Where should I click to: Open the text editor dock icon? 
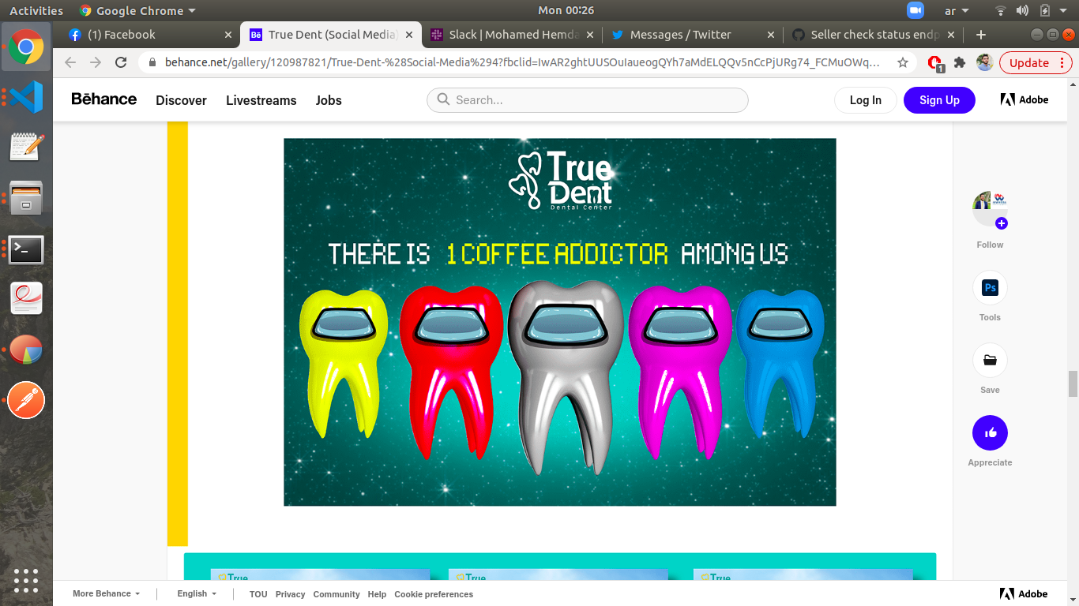coord(26,147)
